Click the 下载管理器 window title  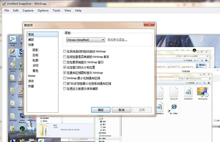click(x=186, y=71)
